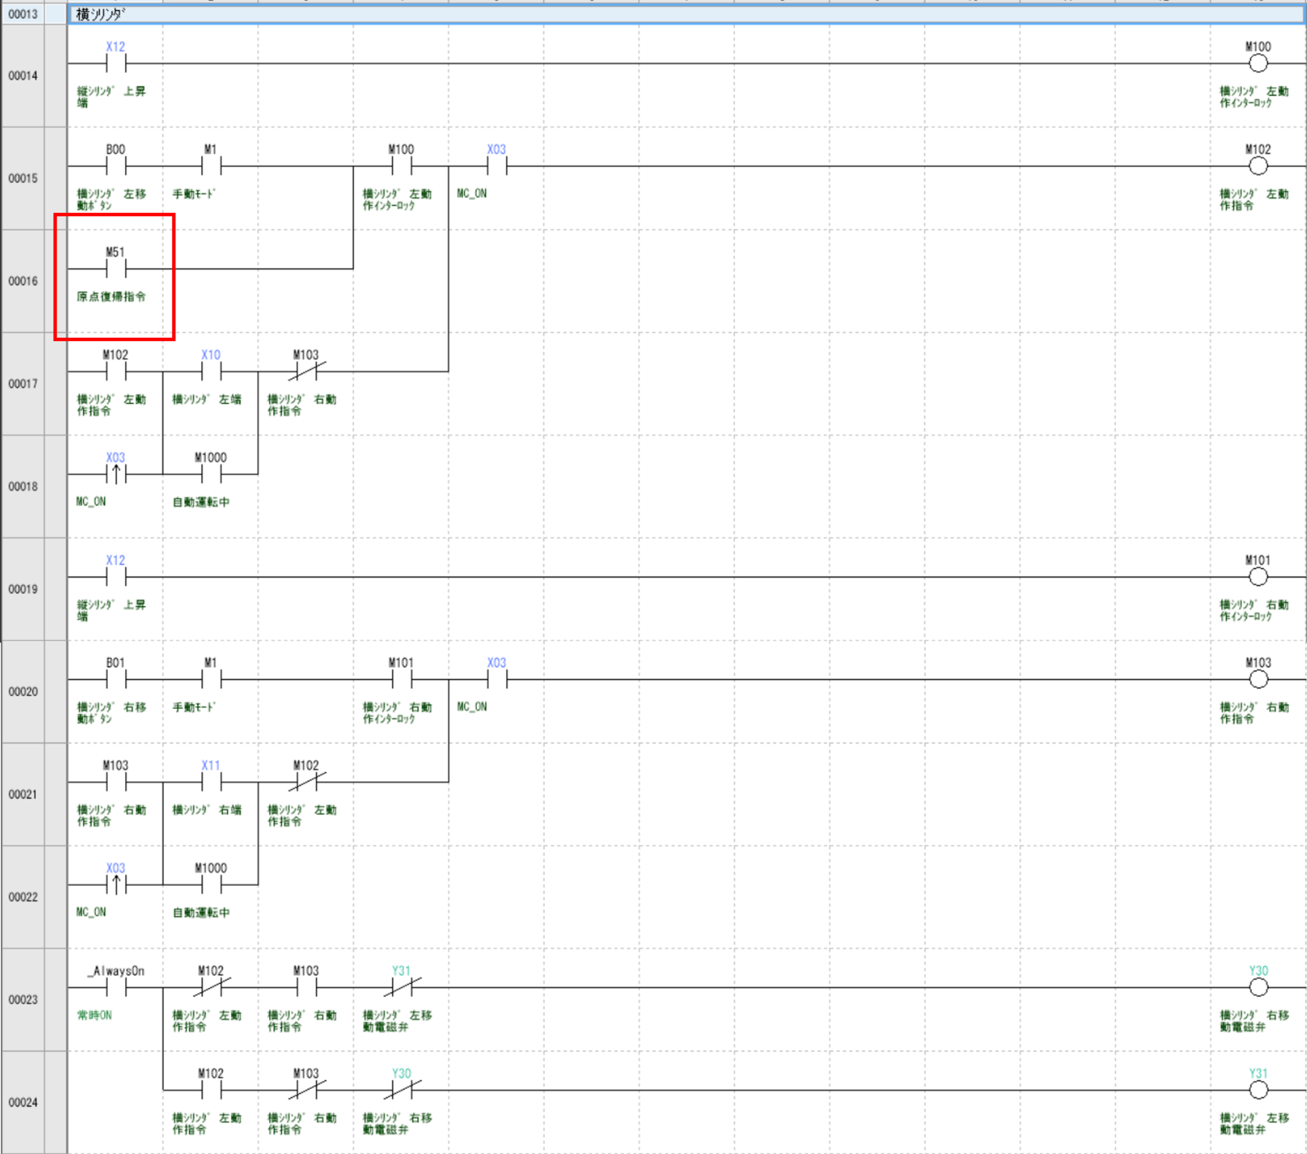Viewport: 1307px width, 1154px height.
Task: Click rung number 00020 in the gutter
Action: pos(23,692)
